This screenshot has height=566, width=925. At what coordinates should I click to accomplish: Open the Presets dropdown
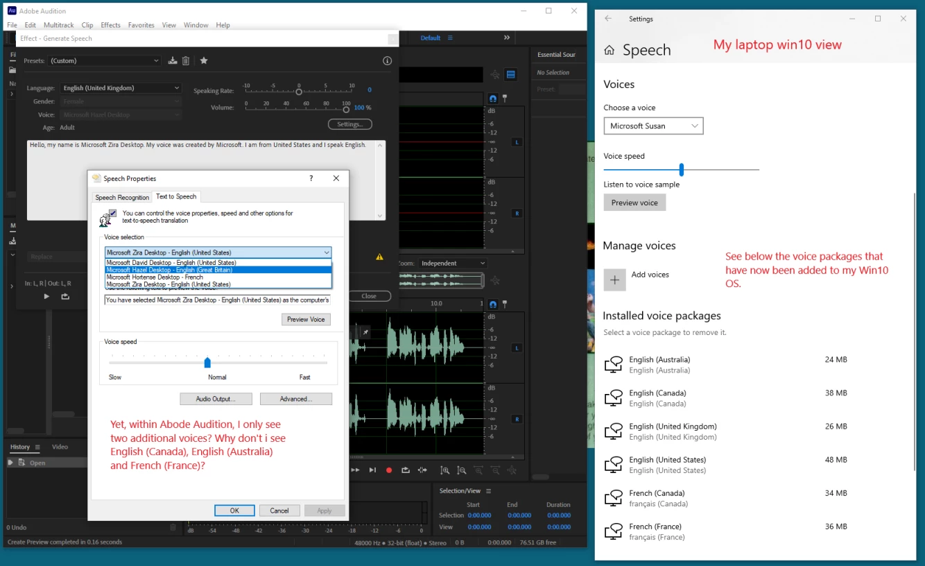pos(104,61)
